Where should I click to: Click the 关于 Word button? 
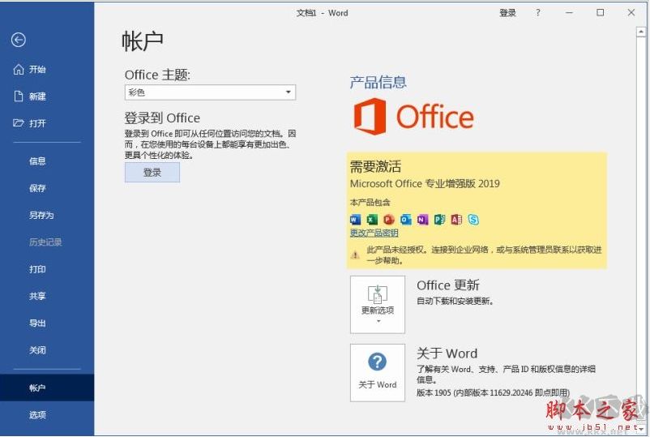click(378, 373)
